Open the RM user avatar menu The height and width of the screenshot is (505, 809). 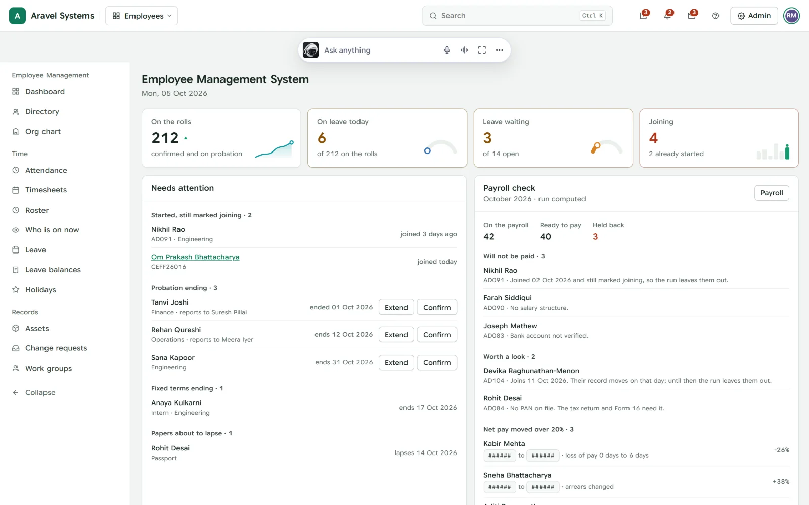pos(792,16)
